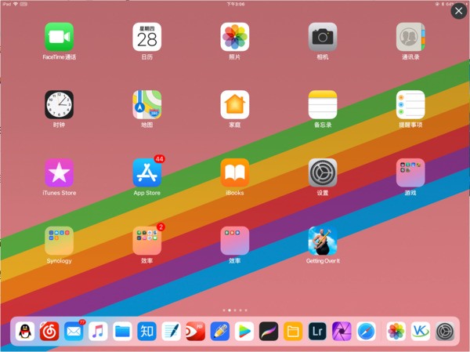The image size is (470, 352).
Task: Launch Lightroom (Lr) from the dock
Action: [x=317, y=332]
